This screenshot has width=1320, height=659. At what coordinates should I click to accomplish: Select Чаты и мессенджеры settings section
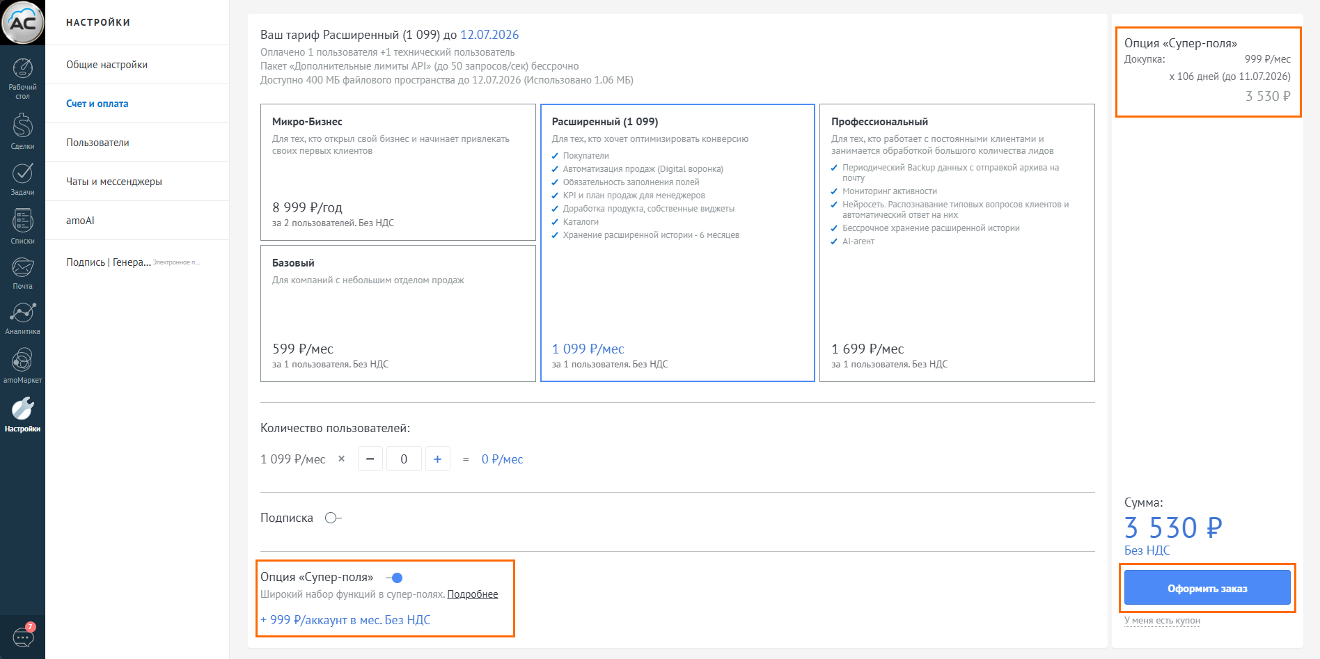pyautogui.click(x=113, y=182)
